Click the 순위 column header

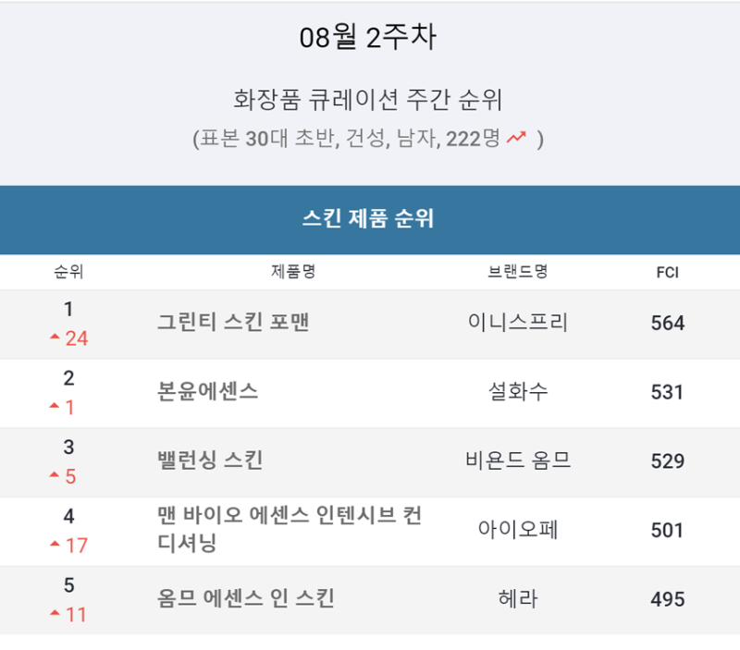pyautogui.click(x=68, y=272)
